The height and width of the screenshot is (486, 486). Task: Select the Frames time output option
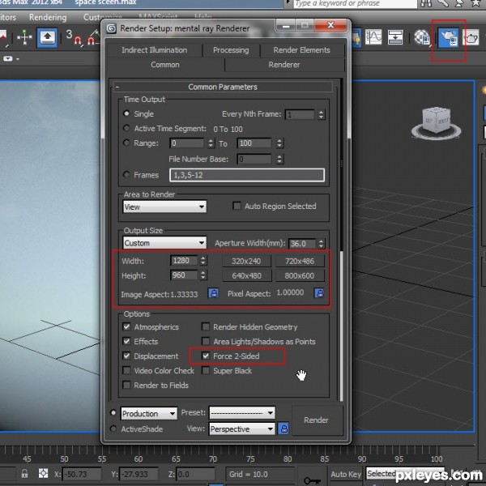click(126, 174)
